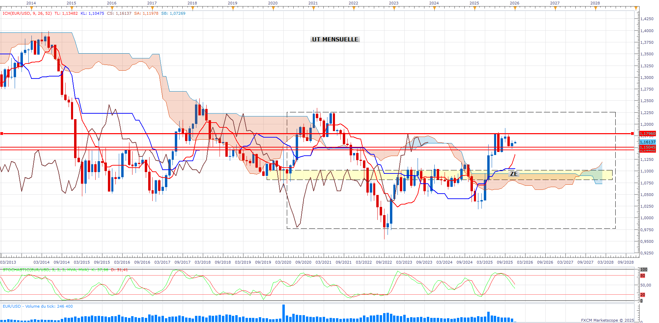The width and height of the screenshot is (659, 323).
Task: Select the "EUR/USD - Volume du tick: 246 400" label
Action: (x=38, y=306)
